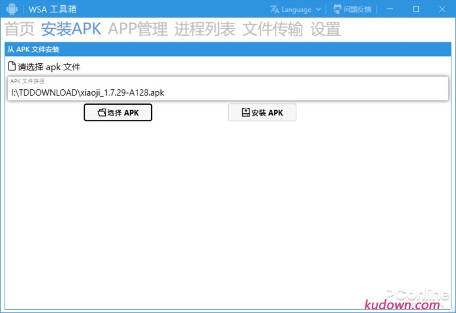Open the Language dropdown

click(296, 10)
